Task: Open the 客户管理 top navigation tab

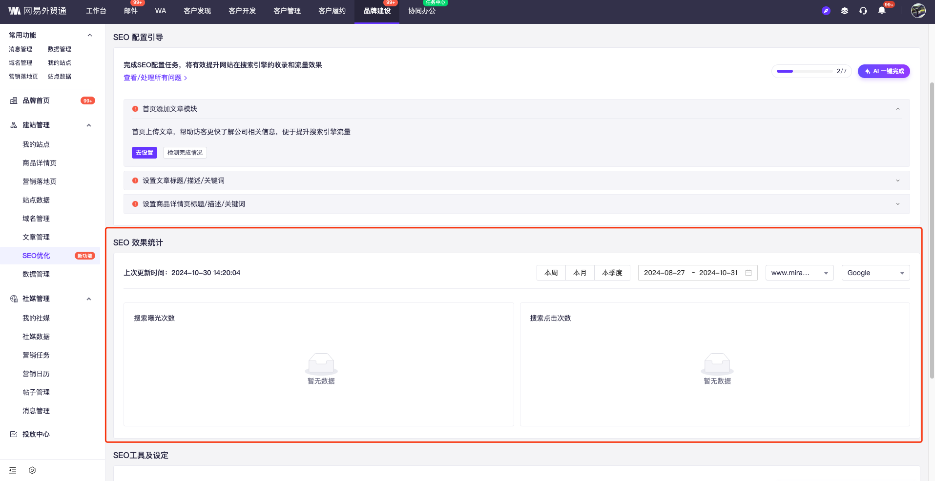Action: coord(287,11)
